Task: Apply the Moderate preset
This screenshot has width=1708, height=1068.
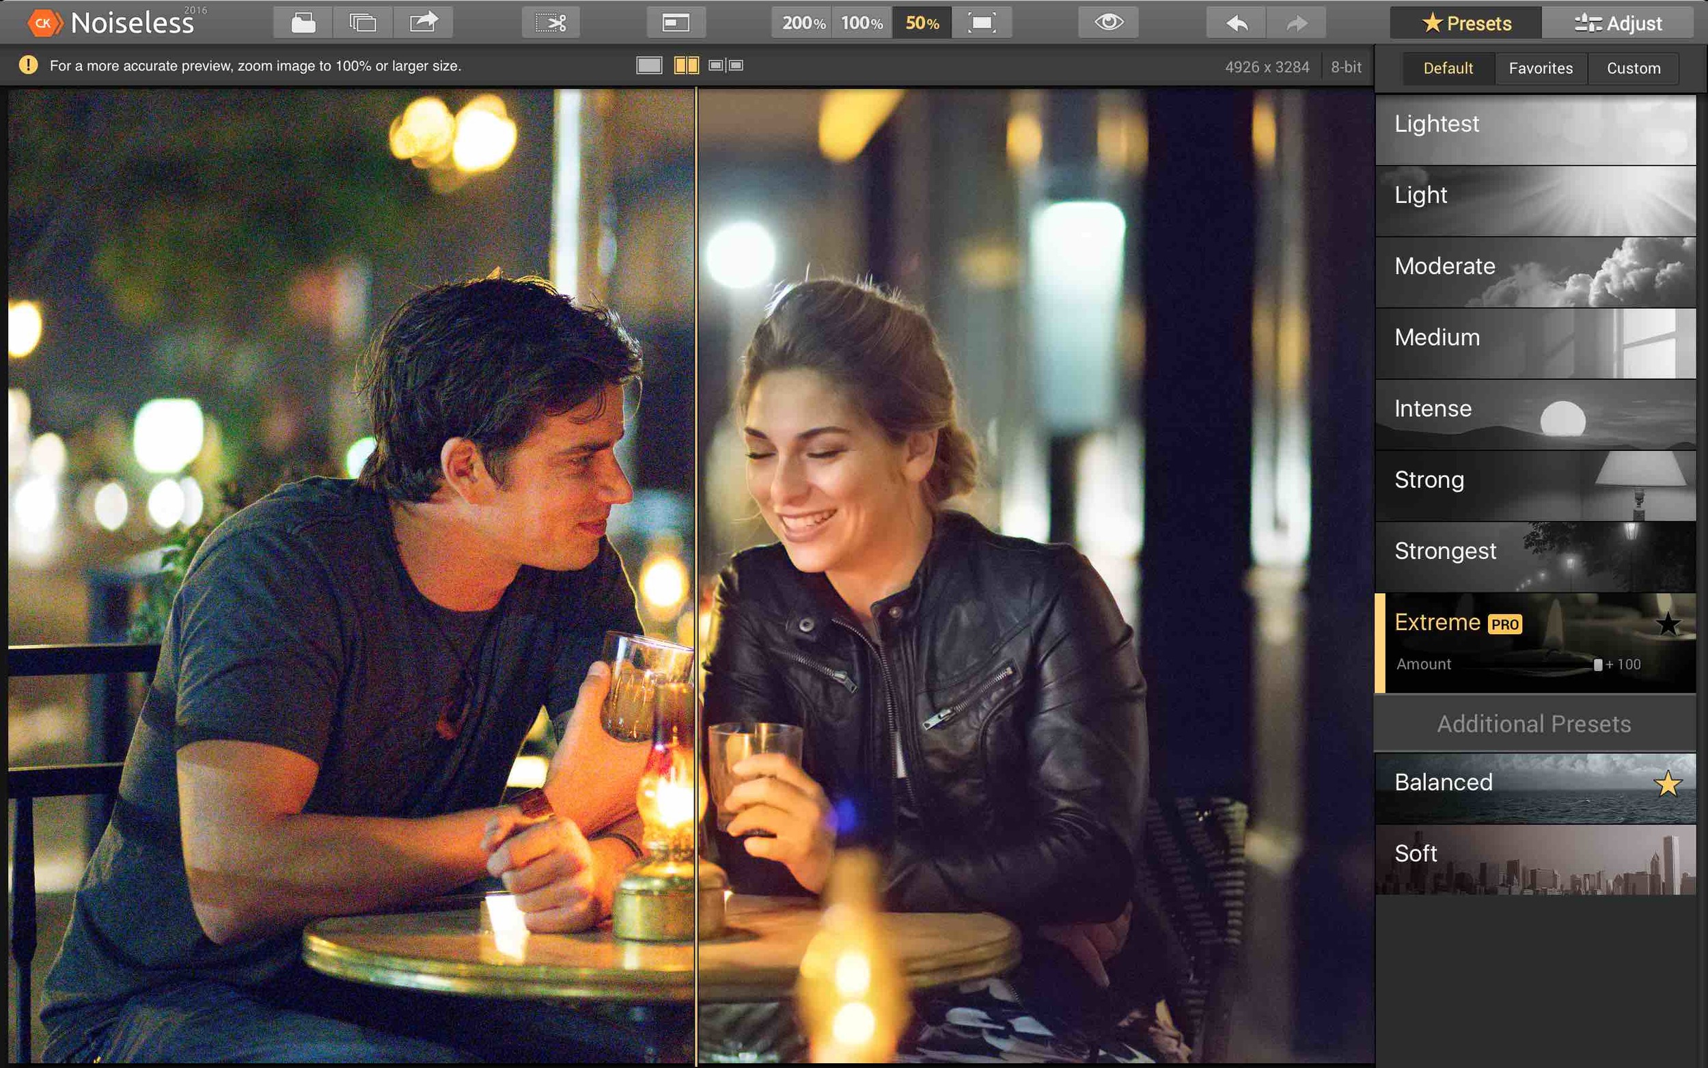Action: pyautogui.click(x=1535, y=273)
